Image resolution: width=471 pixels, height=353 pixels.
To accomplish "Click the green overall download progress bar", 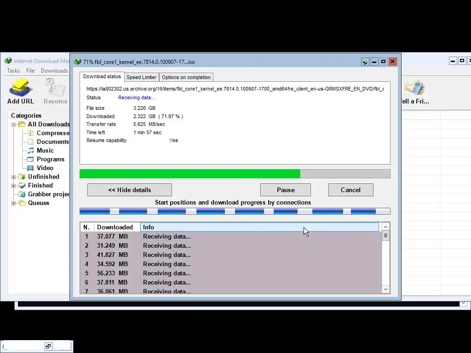I will (235, 174).
